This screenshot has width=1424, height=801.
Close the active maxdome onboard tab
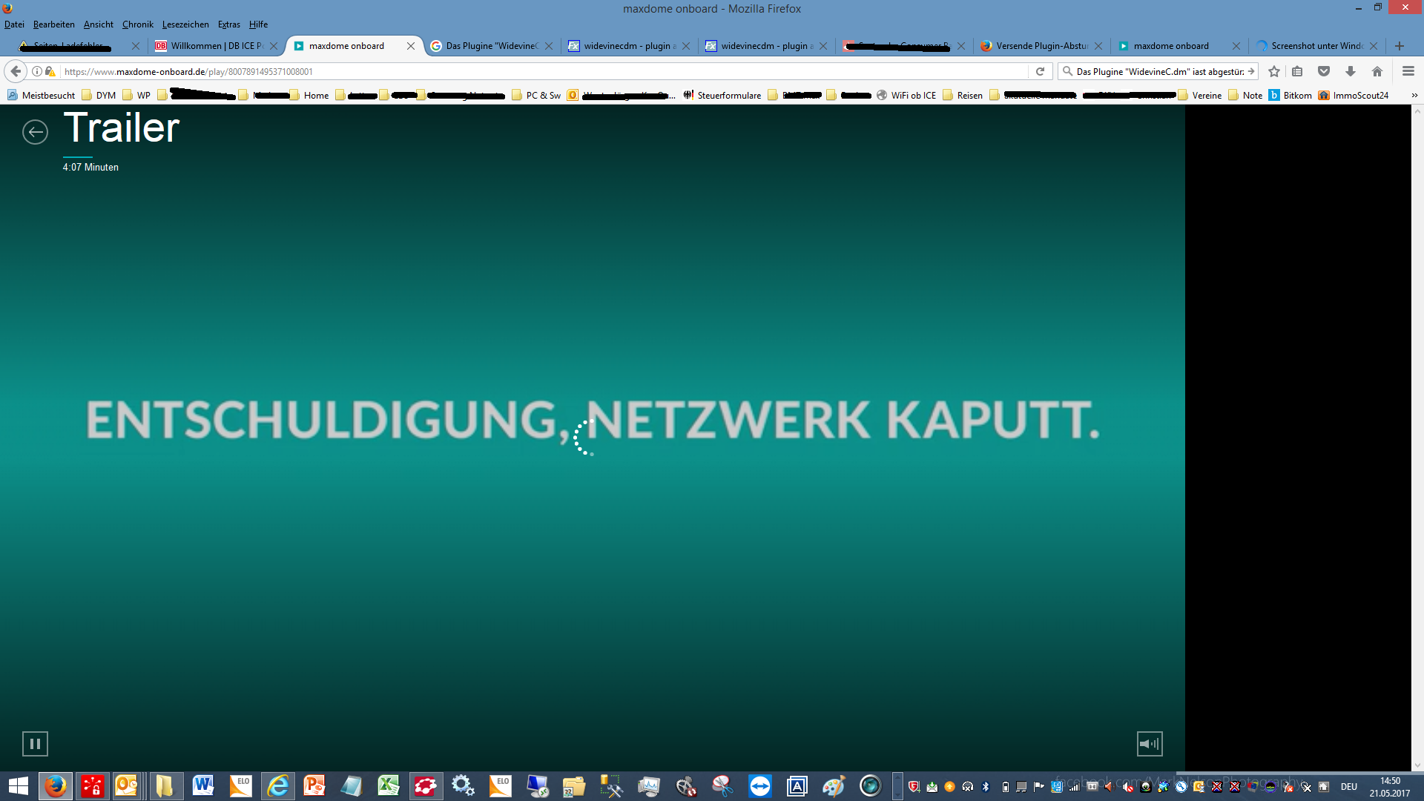(x=411, y=46)
